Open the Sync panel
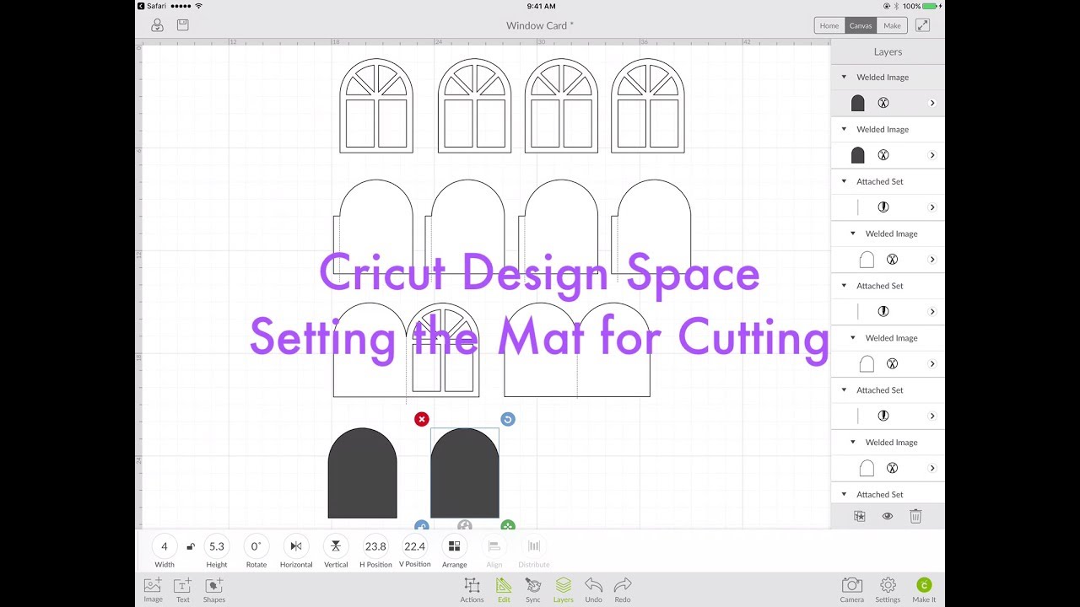 coord(532,589)
